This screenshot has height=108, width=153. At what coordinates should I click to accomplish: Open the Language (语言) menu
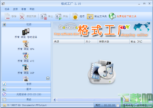point(24,9)
